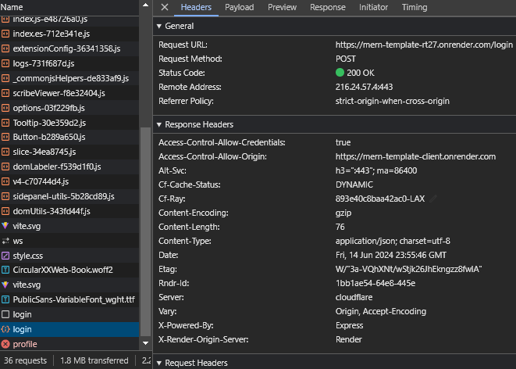
Task: Click the edit pencil icon next to Cf-Ray value
Action: pos(433,199)
